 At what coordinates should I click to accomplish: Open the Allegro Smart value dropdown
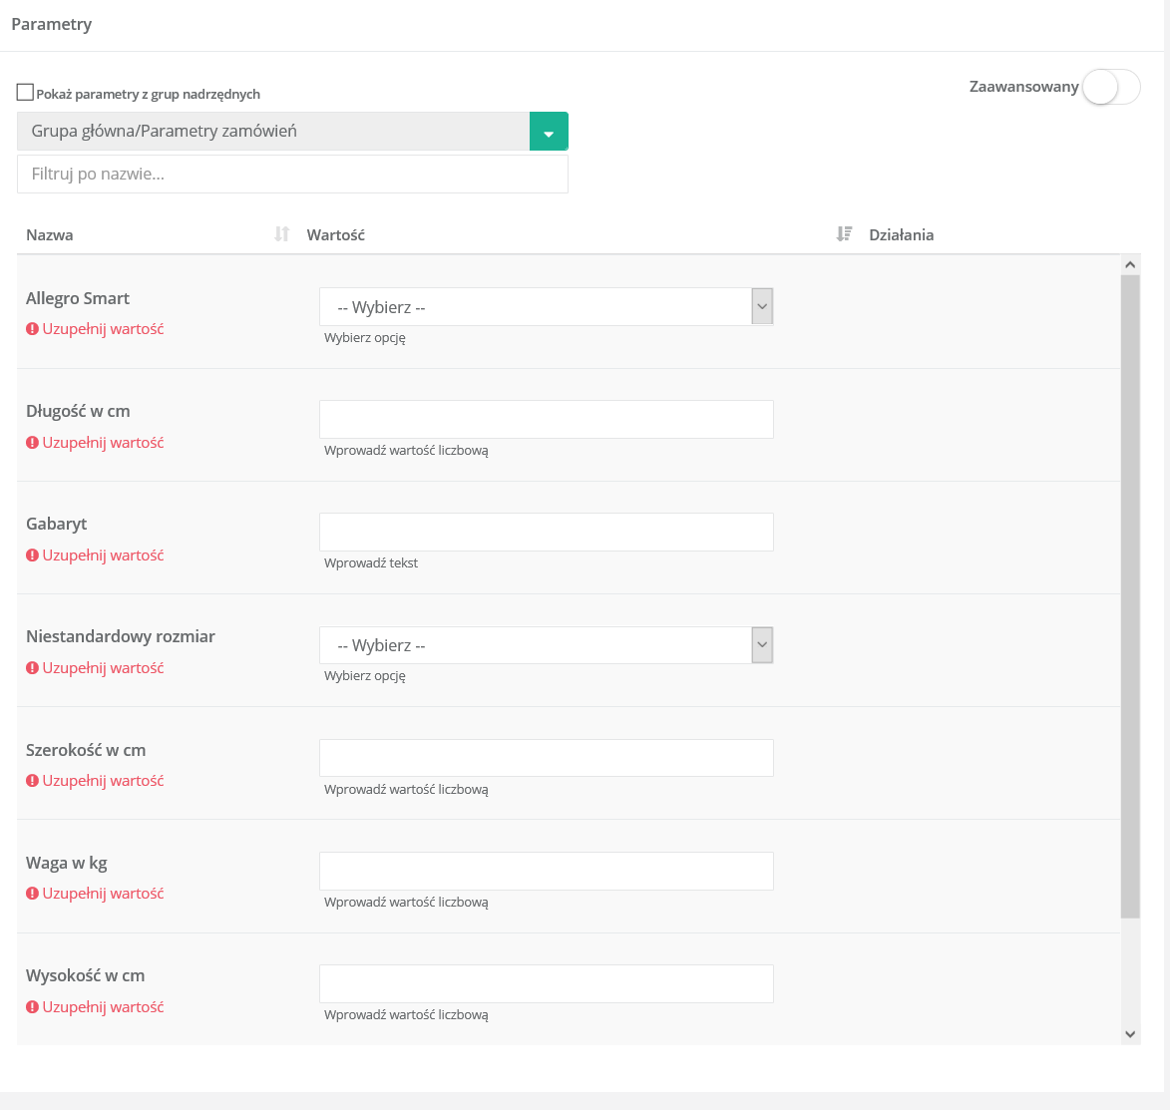(x=546, y=307)
